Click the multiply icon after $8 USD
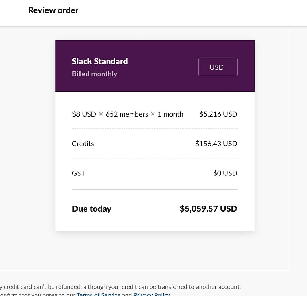This screenshot has height=296, width=307. pyautogui.click(x=101, y=114)
